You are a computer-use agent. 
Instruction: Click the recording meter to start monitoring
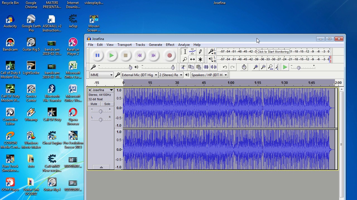[273, 51]
